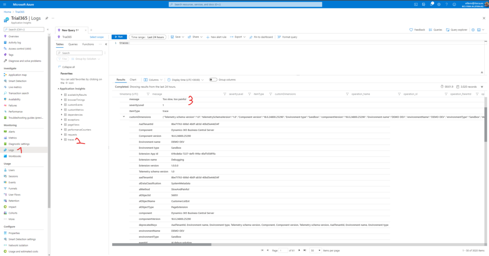489x256 pixels.
Task: Expand the availabilityResults table
Action: [62, 95]
